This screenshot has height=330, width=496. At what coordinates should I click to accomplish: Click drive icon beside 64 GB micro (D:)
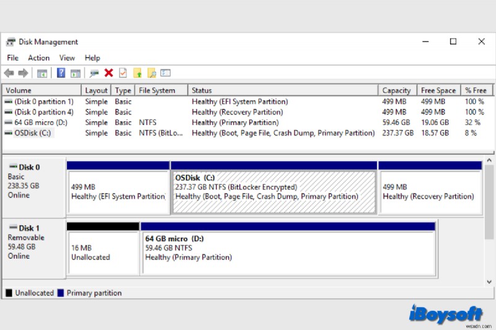tap(8, 123)
